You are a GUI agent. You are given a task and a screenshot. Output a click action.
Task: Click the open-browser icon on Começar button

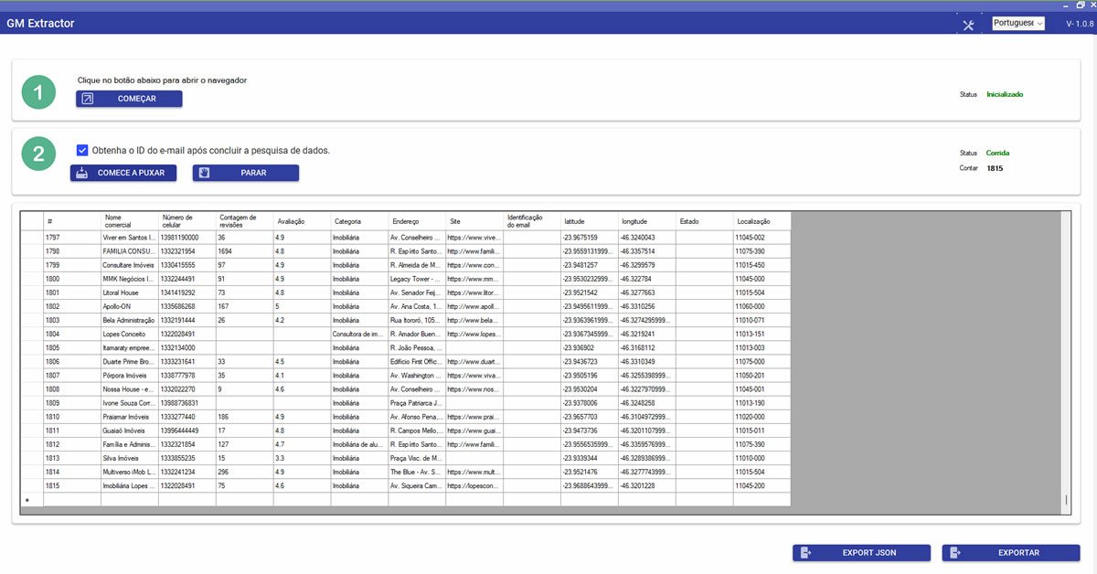pyautogui.click(x=88, y=99)
